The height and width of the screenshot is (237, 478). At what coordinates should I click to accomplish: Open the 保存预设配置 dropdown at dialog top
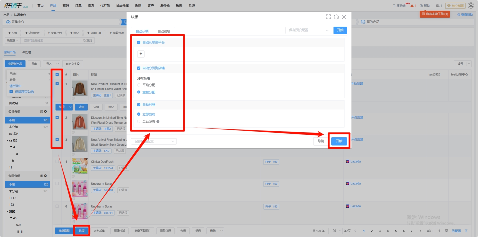308,30
